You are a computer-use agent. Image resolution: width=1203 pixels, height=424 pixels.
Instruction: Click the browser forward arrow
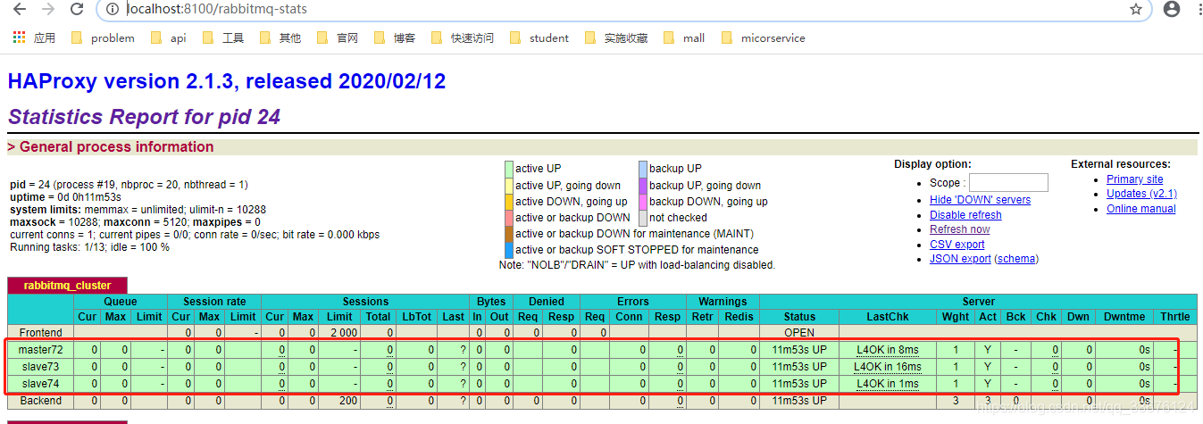[x=48, y=10]
